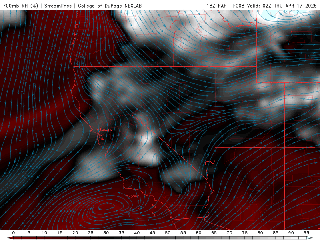Click the 'Streamlines' label in header
Screen dimensions: 320x240
[58, 6]
